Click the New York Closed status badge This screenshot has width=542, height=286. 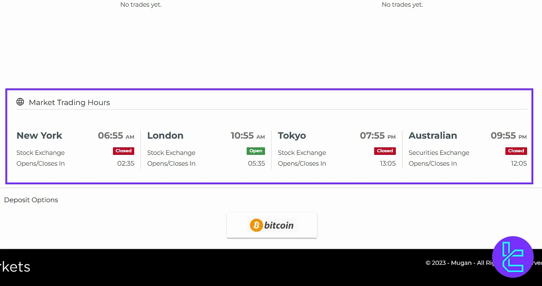click(x=123, y=151)
